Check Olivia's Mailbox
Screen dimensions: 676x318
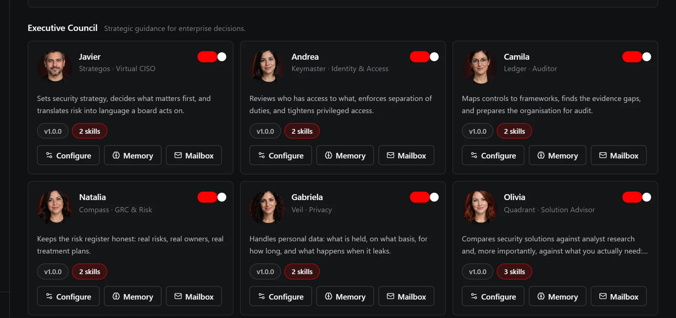click(619, 297)
